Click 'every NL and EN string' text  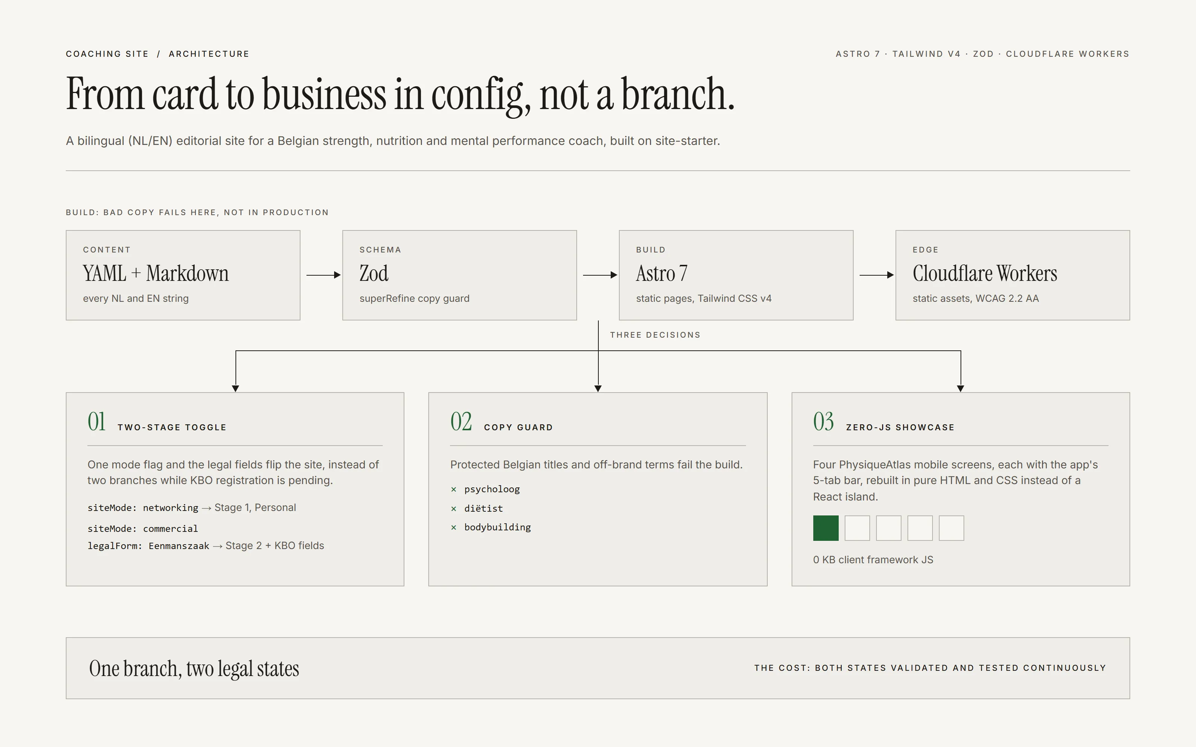[x=136, y=298]
